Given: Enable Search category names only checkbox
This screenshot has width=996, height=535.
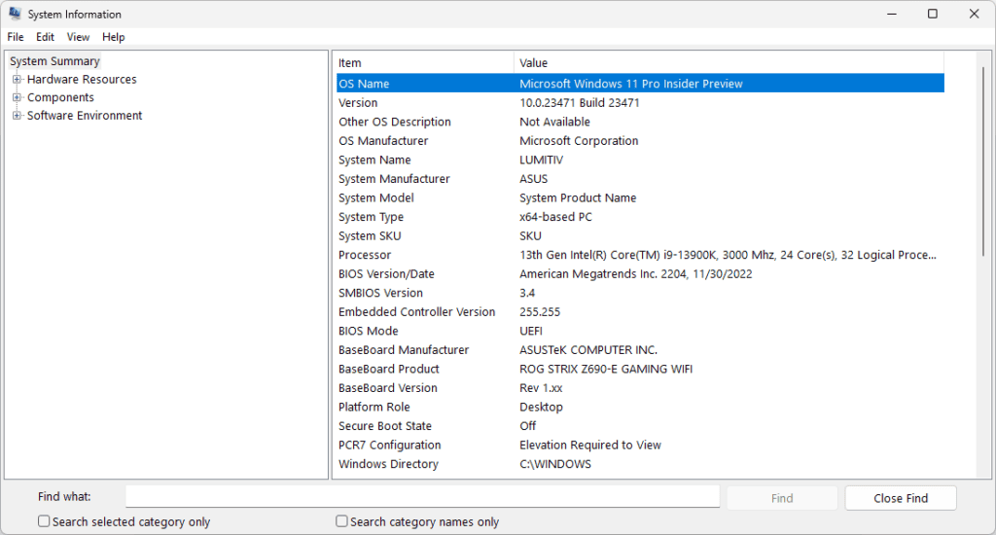Looking at the screenshot, I should click(x=341, y=521).
